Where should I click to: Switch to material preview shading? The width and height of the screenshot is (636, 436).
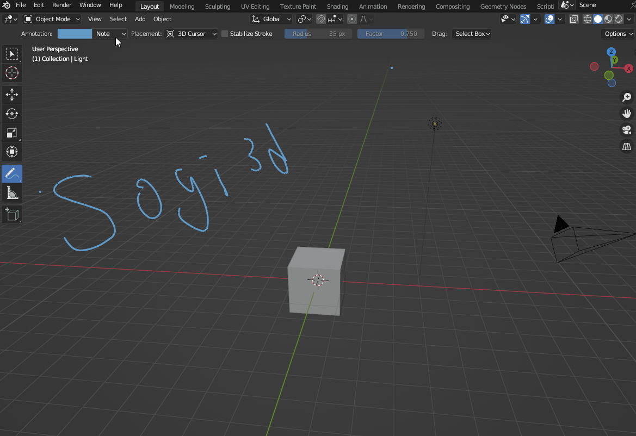point(608,19)
